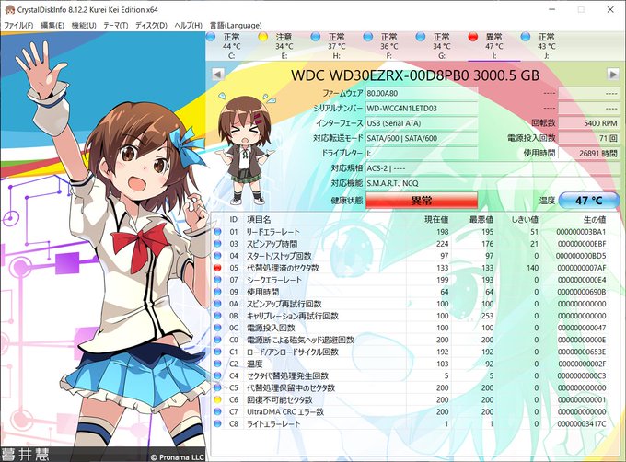Click the blue status icon for キャリブレーション再試行回数

click(217, 316)
